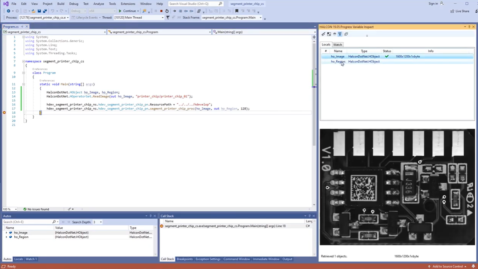Image resolution: width=478 pixels, height=269 pixels.
Task: Open the Search Depth dropdown
Action: click(x=101, y=222)
